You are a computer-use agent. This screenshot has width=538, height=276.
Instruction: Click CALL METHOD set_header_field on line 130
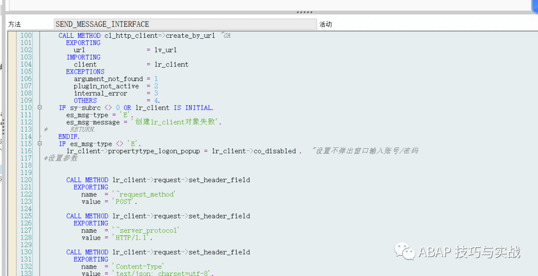(158, 252)
